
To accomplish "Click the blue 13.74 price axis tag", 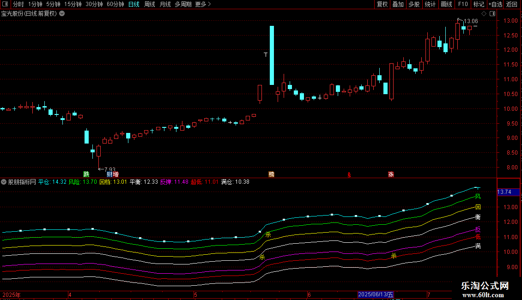I will pyautogui.click(x=508, y=192).
